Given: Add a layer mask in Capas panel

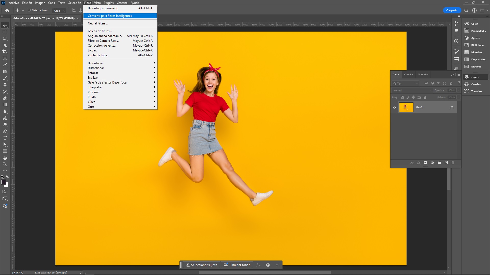Looking at the screenshot, I should [425, 162].
